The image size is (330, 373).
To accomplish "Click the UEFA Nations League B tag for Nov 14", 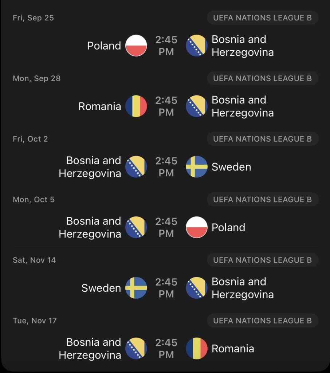I will coord(262,260).
